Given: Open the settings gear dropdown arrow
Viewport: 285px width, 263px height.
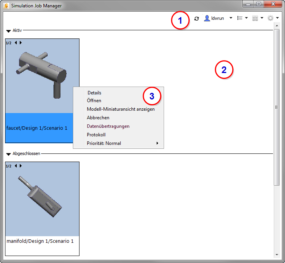Looking at the screenshot, I should (277, 18).
